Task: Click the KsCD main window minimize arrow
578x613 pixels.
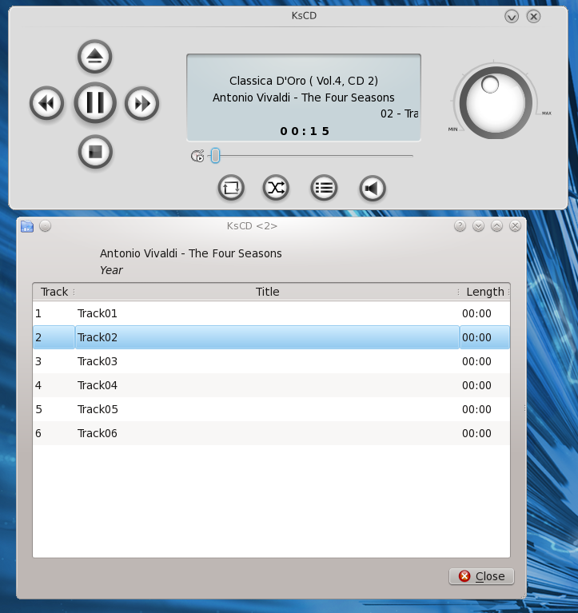Action: coord(512,17)
